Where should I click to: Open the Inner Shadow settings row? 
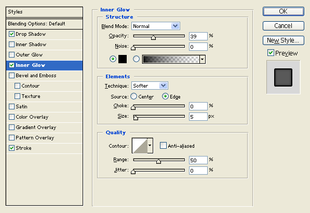(x=44, y=45)
